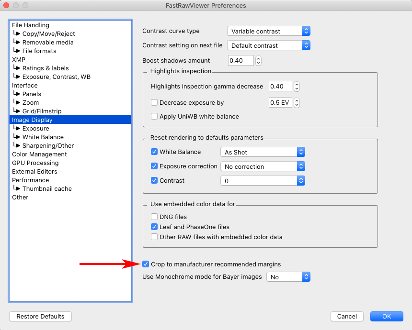
Task: Select Color Management in the sidebar
Action: click(x=39, y=154)
